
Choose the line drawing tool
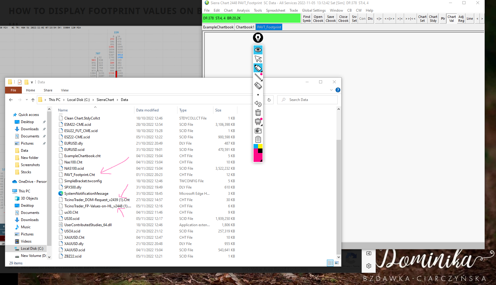point(258,77)
